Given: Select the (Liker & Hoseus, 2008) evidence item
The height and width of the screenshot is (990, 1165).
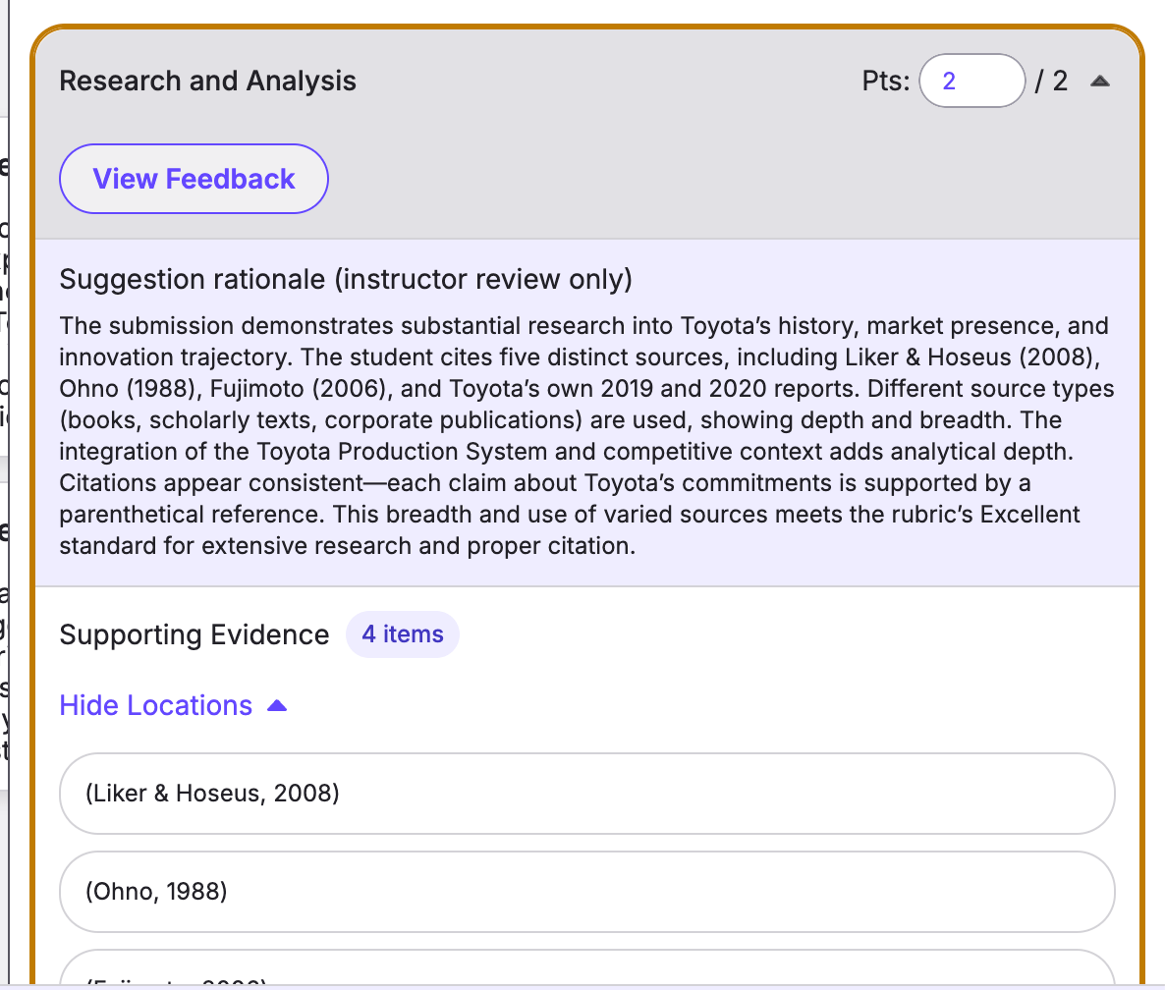Looking at the screenshot, I should [x=586, y=794].
